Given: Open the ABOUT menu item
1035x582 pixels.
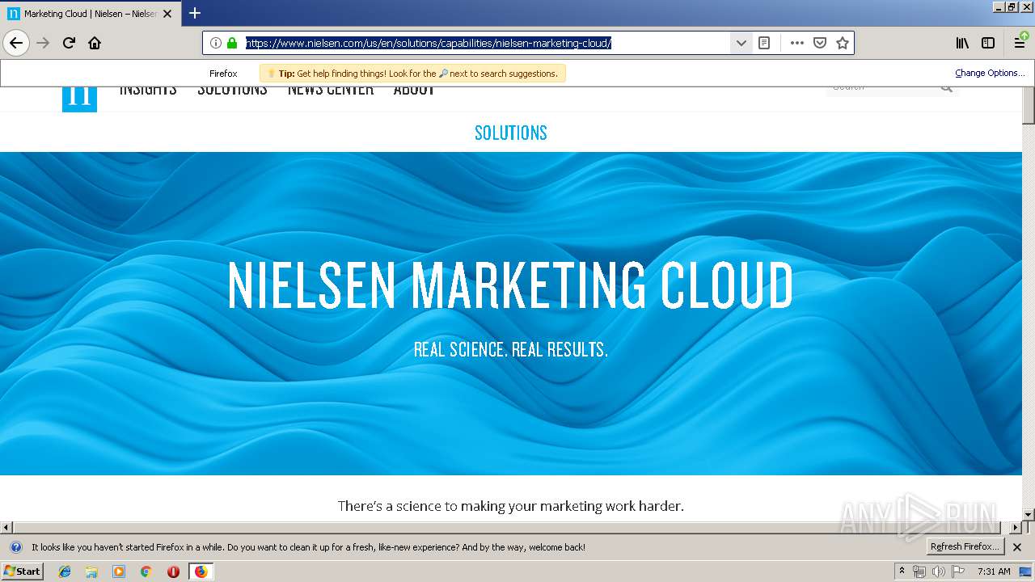Looking at the screenshot, I should 414,89.
